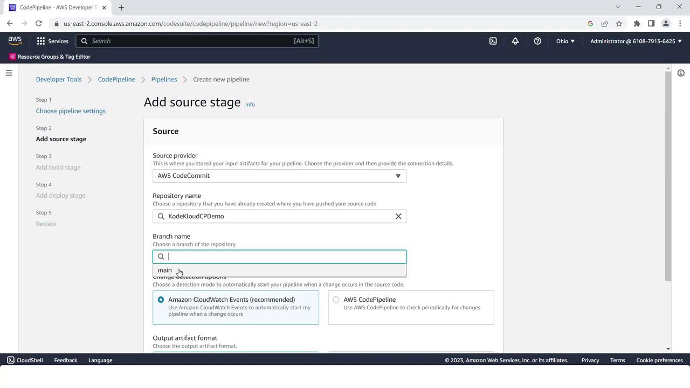
Task: Click the Add deploy stage step label
Action: click(60, 196)
